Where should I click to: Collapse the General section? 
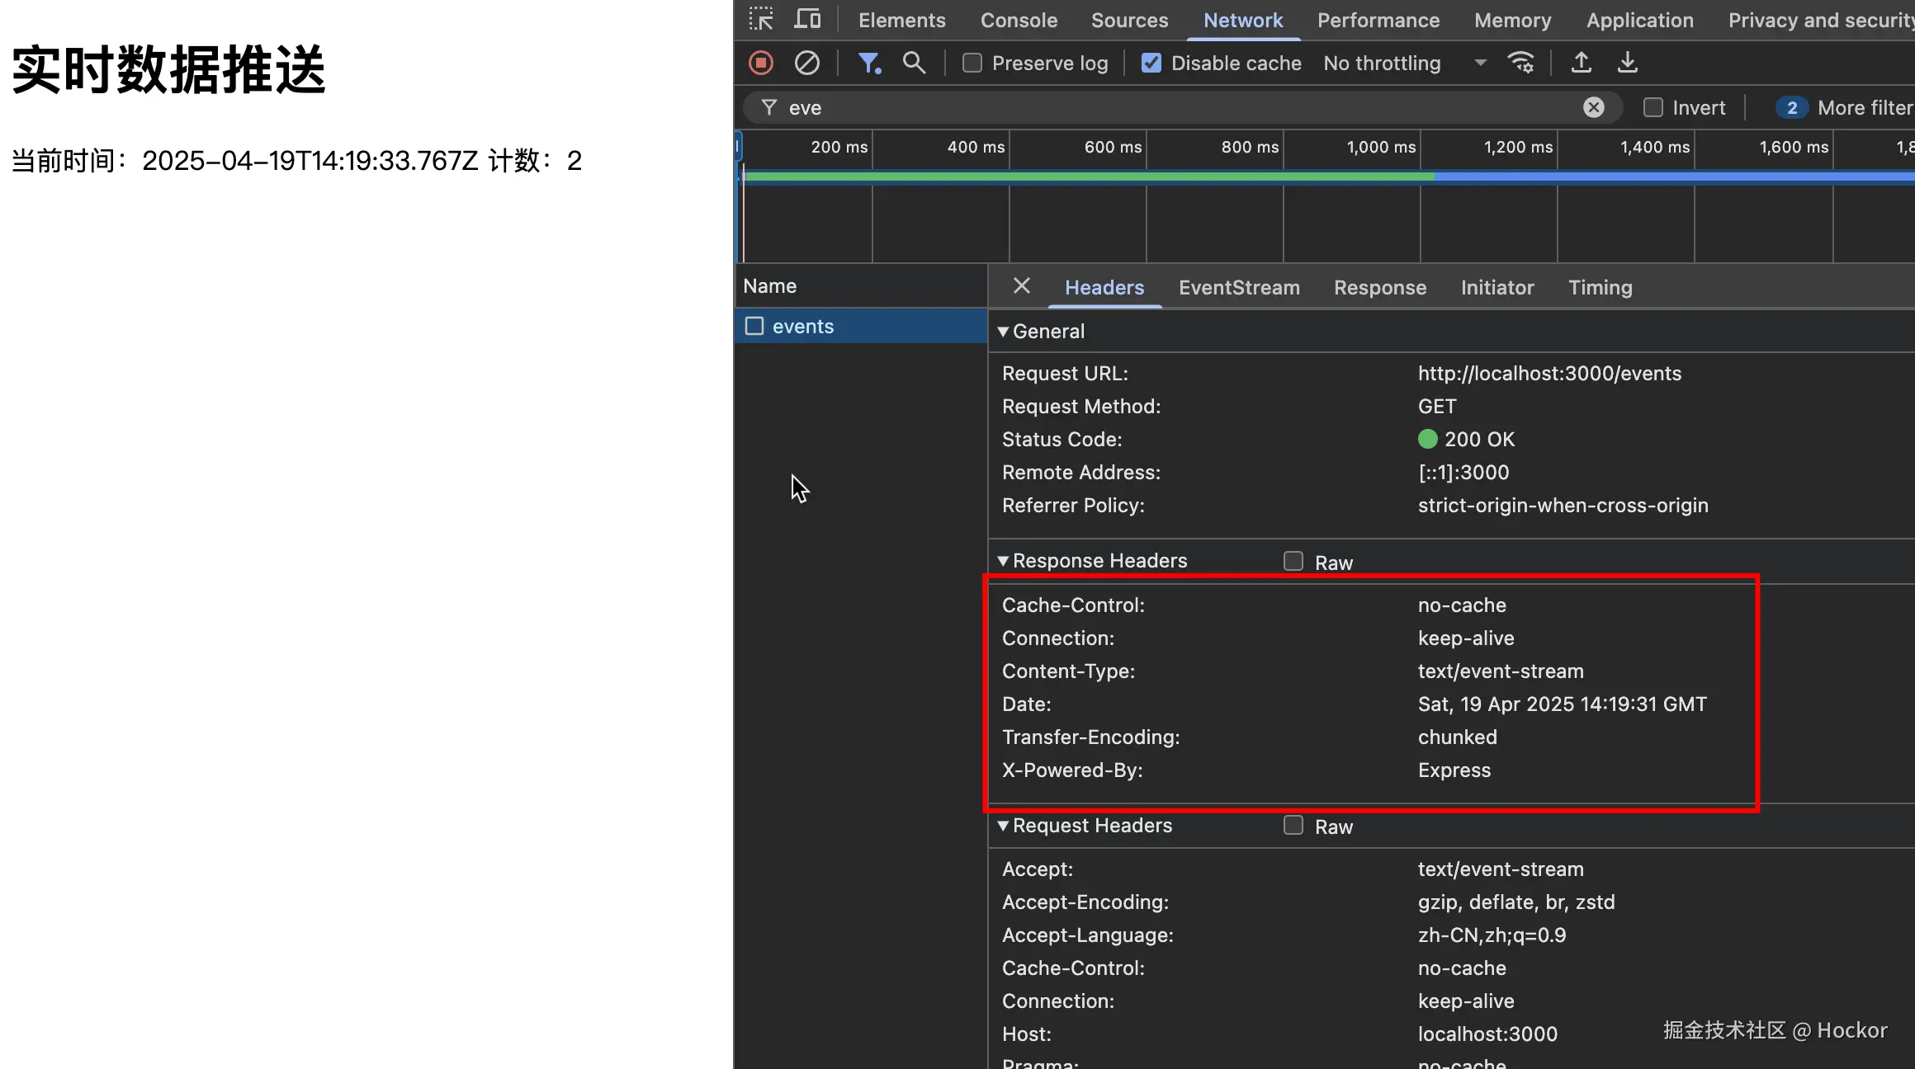[x=1003, y=332]
